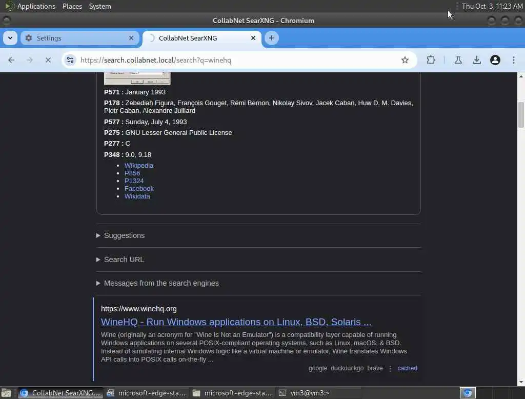Click the P571 January 1993 entry
Image resolution: width=525 pixels, height=399 pixels.
click(x=135, y=92)
